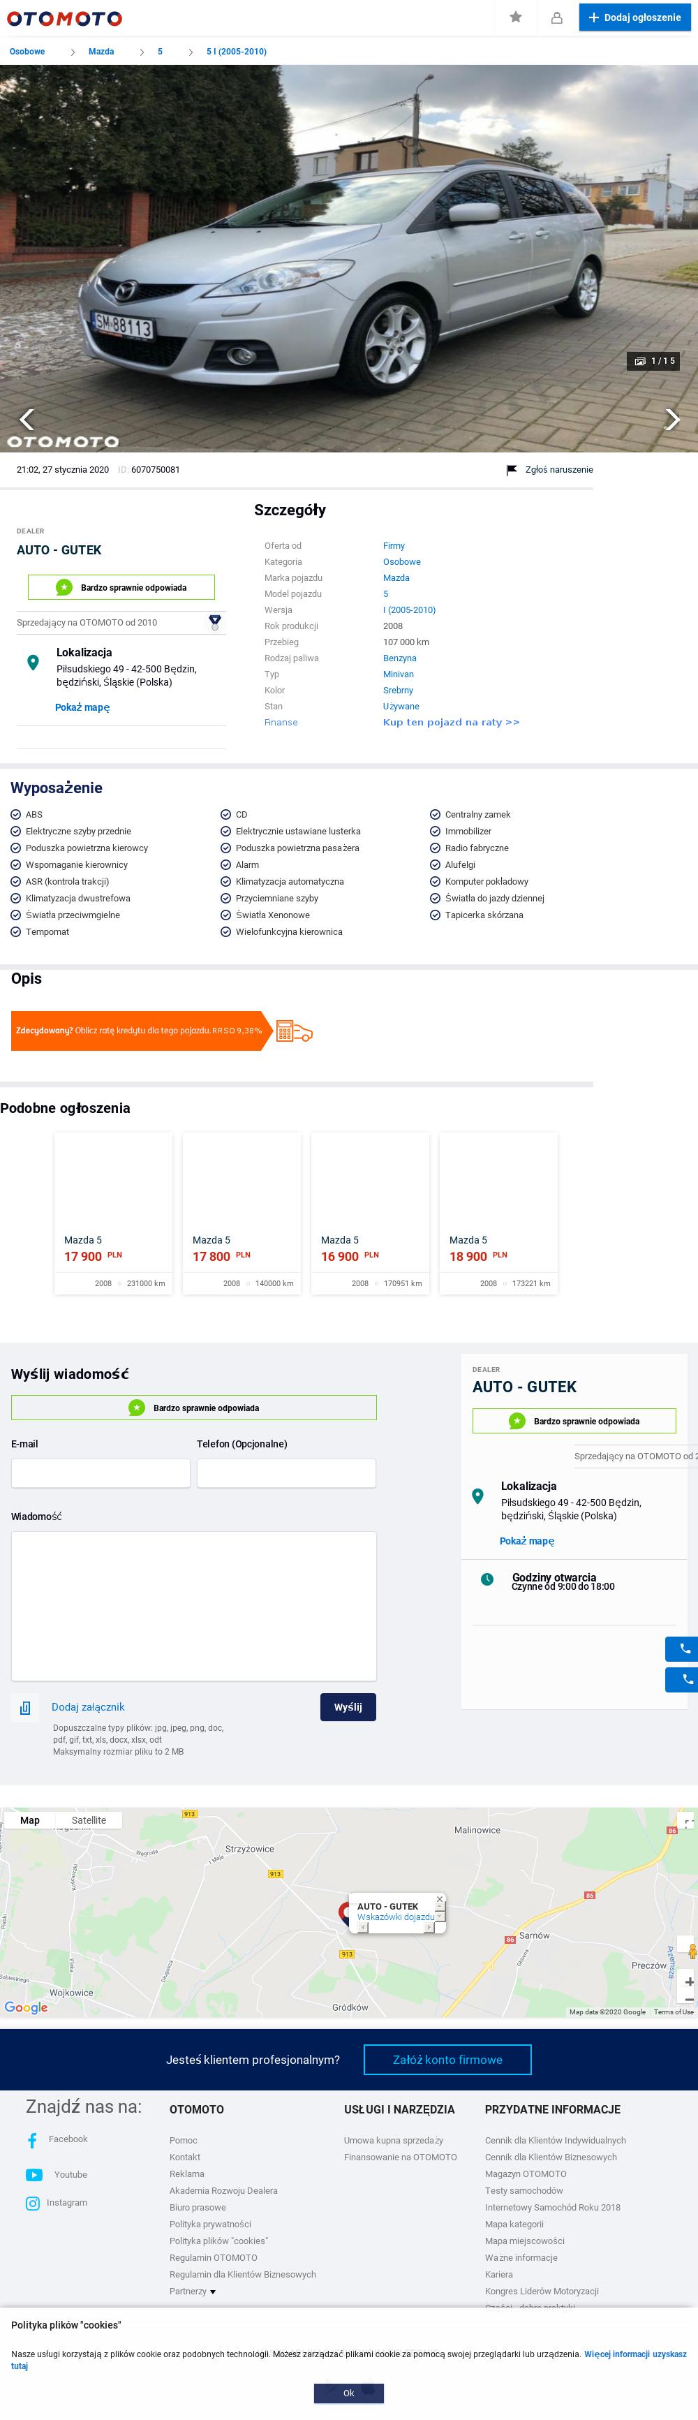The width and height of the screenshot is (698, 2420).
Task: Open favorites via the star icon
Action: pyautogui.click(x=516, y=17)
